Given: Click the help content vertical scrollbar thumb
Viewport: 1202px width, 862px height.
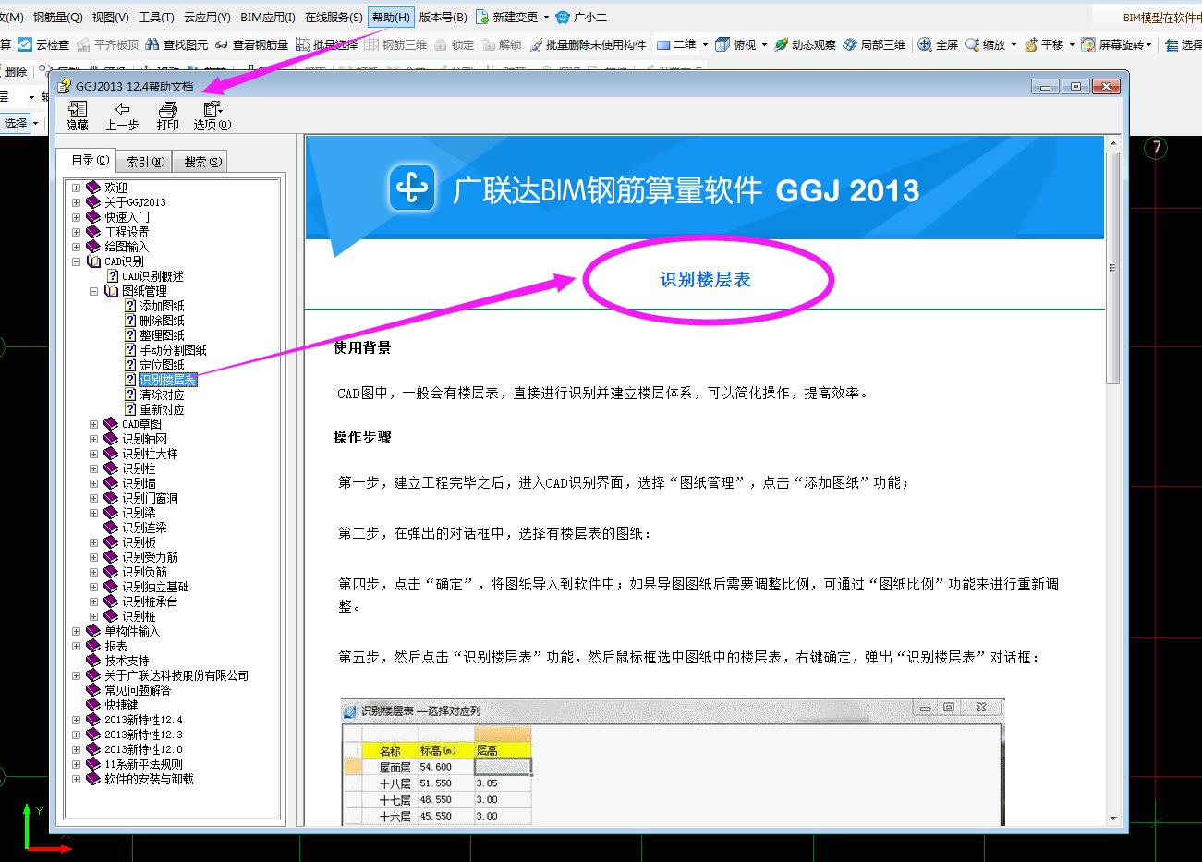Looking at the screenshot, I should pyautogui.click(x=1112, y=268).
